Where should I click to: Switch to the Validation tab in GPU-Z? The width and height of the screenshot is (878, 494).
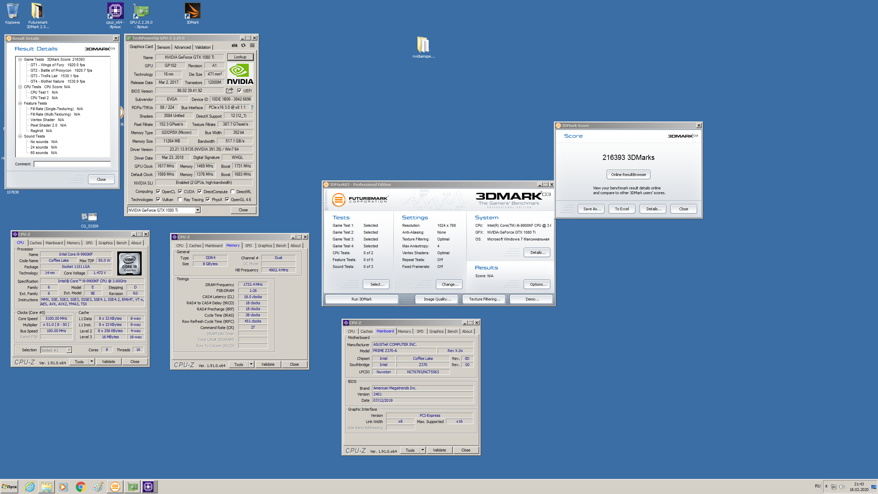pyautogui.click(x=203, y=47)
